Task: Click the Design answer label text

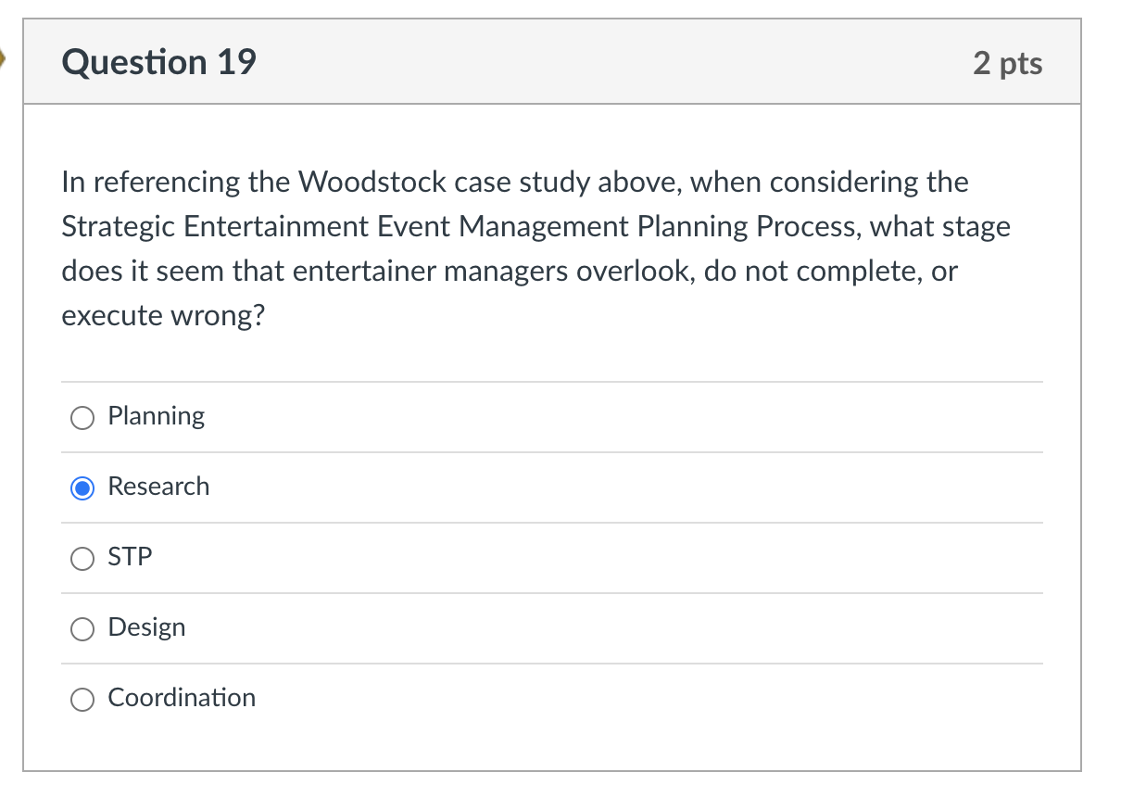Action: [146, 627]
